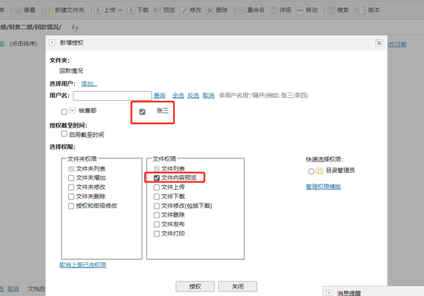This screenshot has width=424, height=296.
Task: Check 文件打印 permission
Action: pyautogui.click(x=157, y=234)
